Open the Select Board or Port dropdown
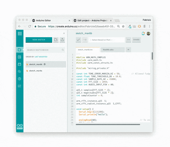The height and width of the screenshot is (147, 170). coord(107,40)
